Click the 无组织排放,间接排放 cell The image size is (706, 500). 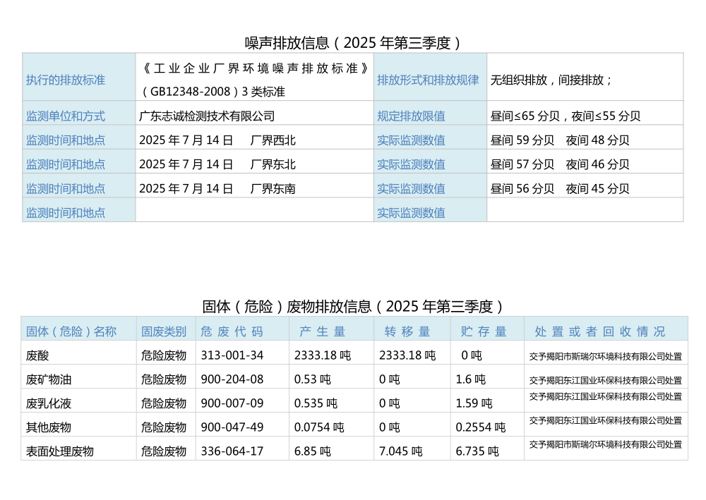click(x=551, y=80)
